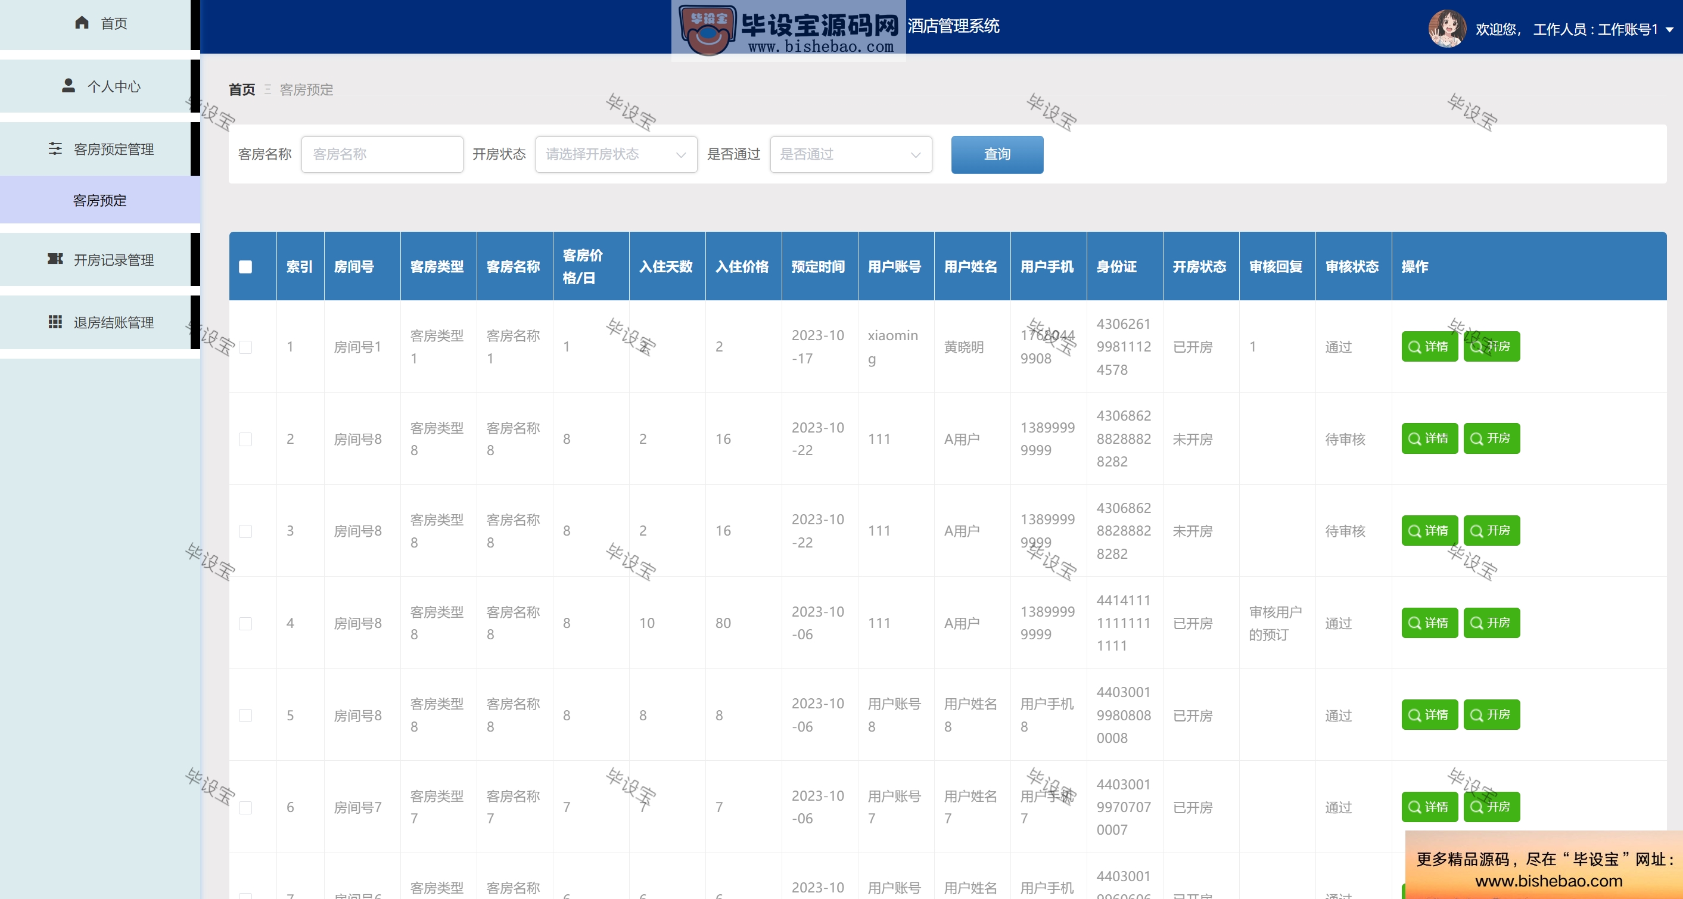Open the 是否通过 dropdown
The height and width of the screenshot is (899, 1683).
pyautogui.click(x=851, y=154)
